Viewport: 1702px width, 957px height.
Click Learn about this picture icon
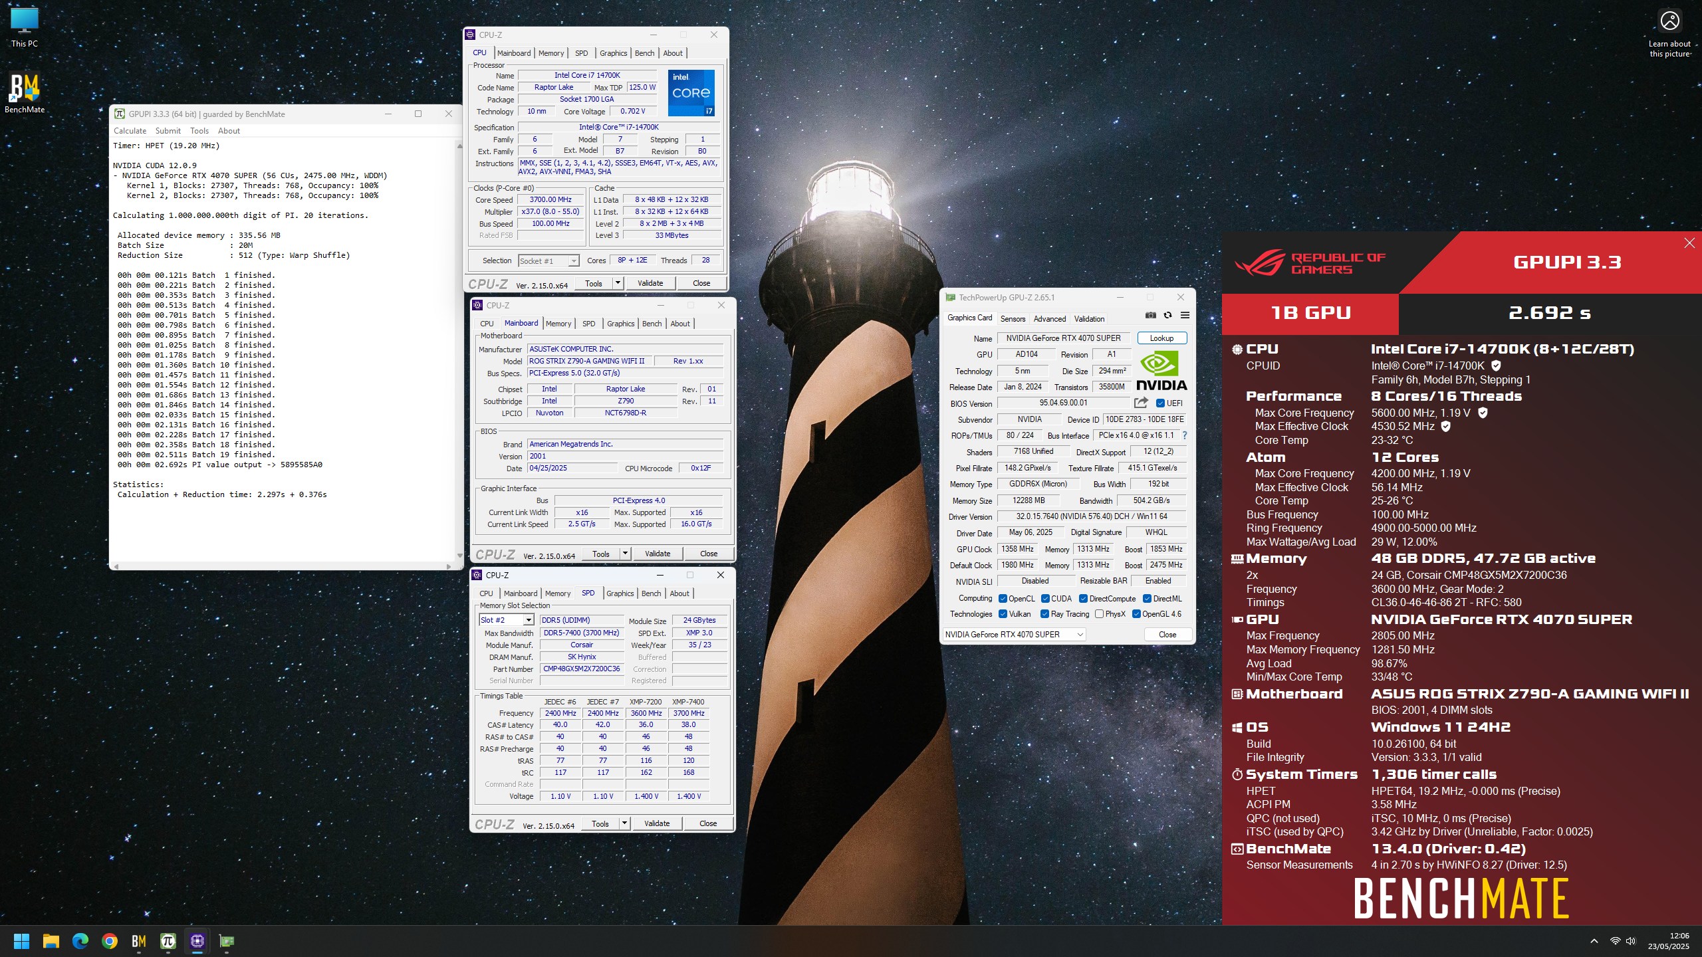[x=1669, y=33]
